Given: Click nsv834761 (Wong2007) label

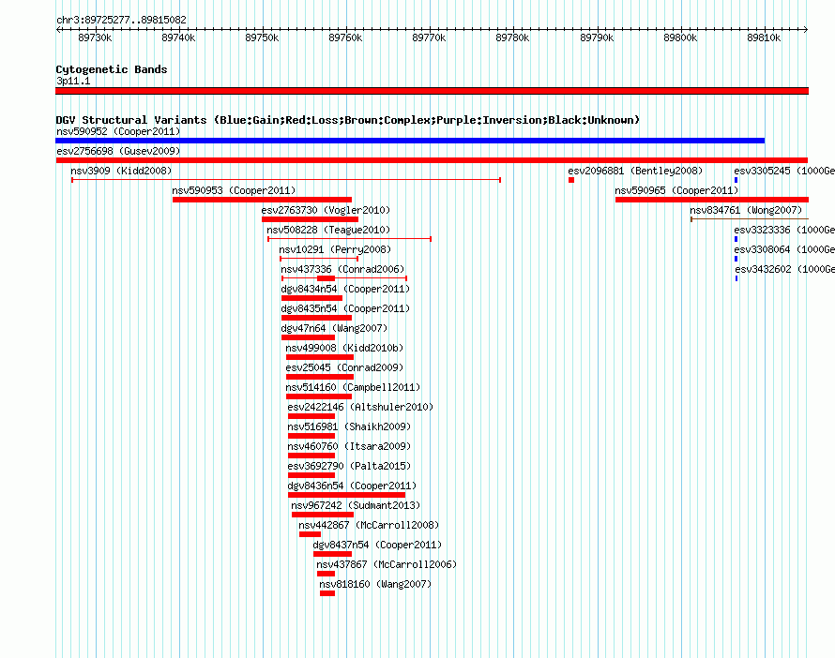Looking at the screenshot, I should tap(746, 210).
